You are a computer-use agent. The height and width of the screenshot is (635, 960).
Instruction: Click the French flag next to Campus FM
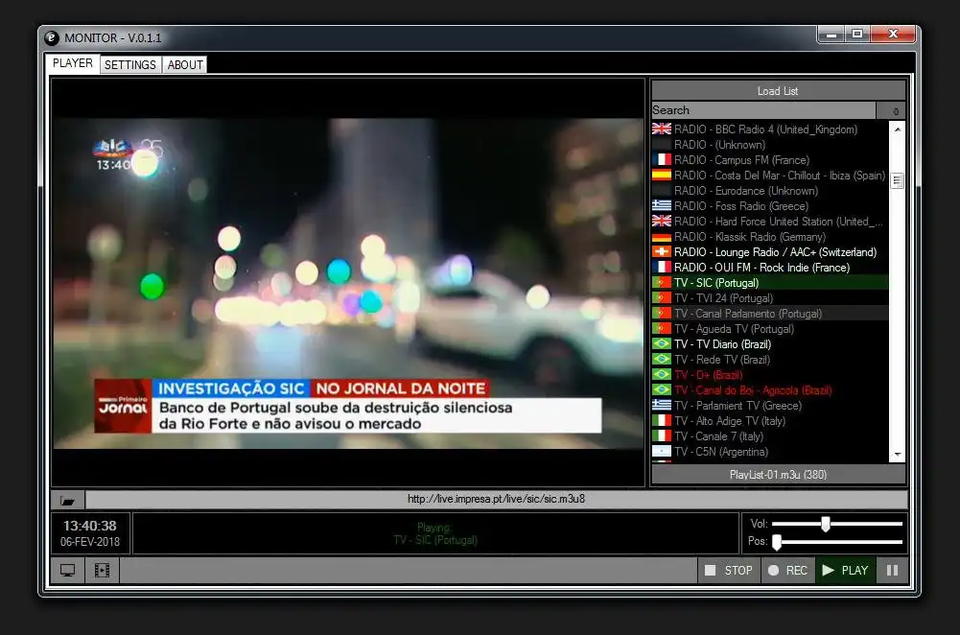661,159
